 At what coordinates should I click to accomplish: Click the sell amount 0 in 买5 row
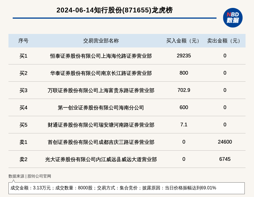pyautogui.click(x=225, y=125)
